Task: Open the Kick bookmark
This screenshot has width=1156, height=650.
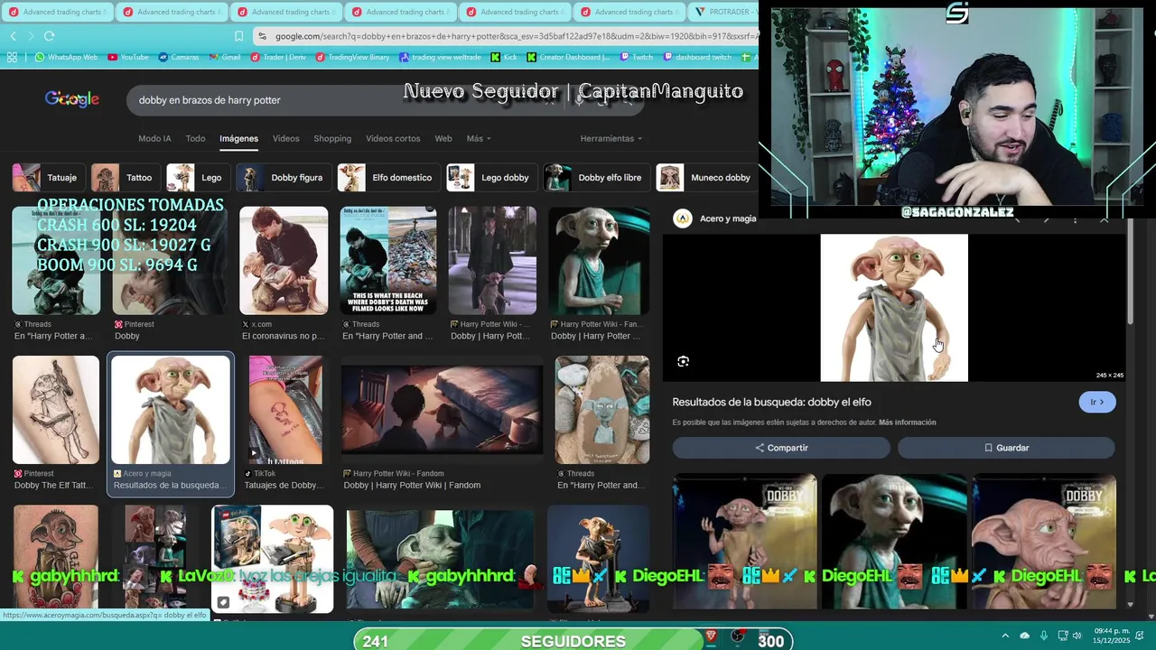Action: tap(505, 57)
